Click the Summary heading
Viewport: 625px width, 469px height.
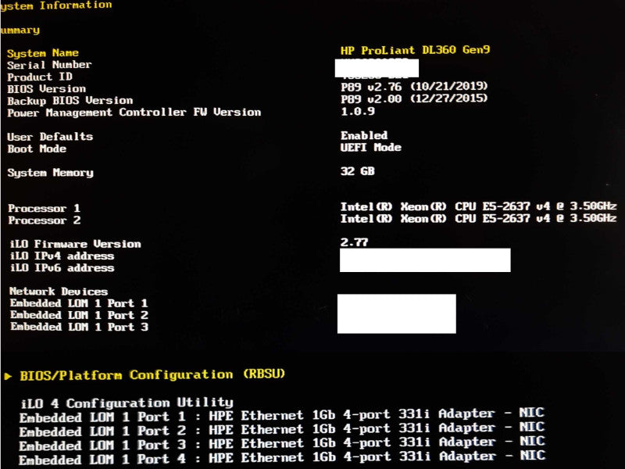coord(20,30)
